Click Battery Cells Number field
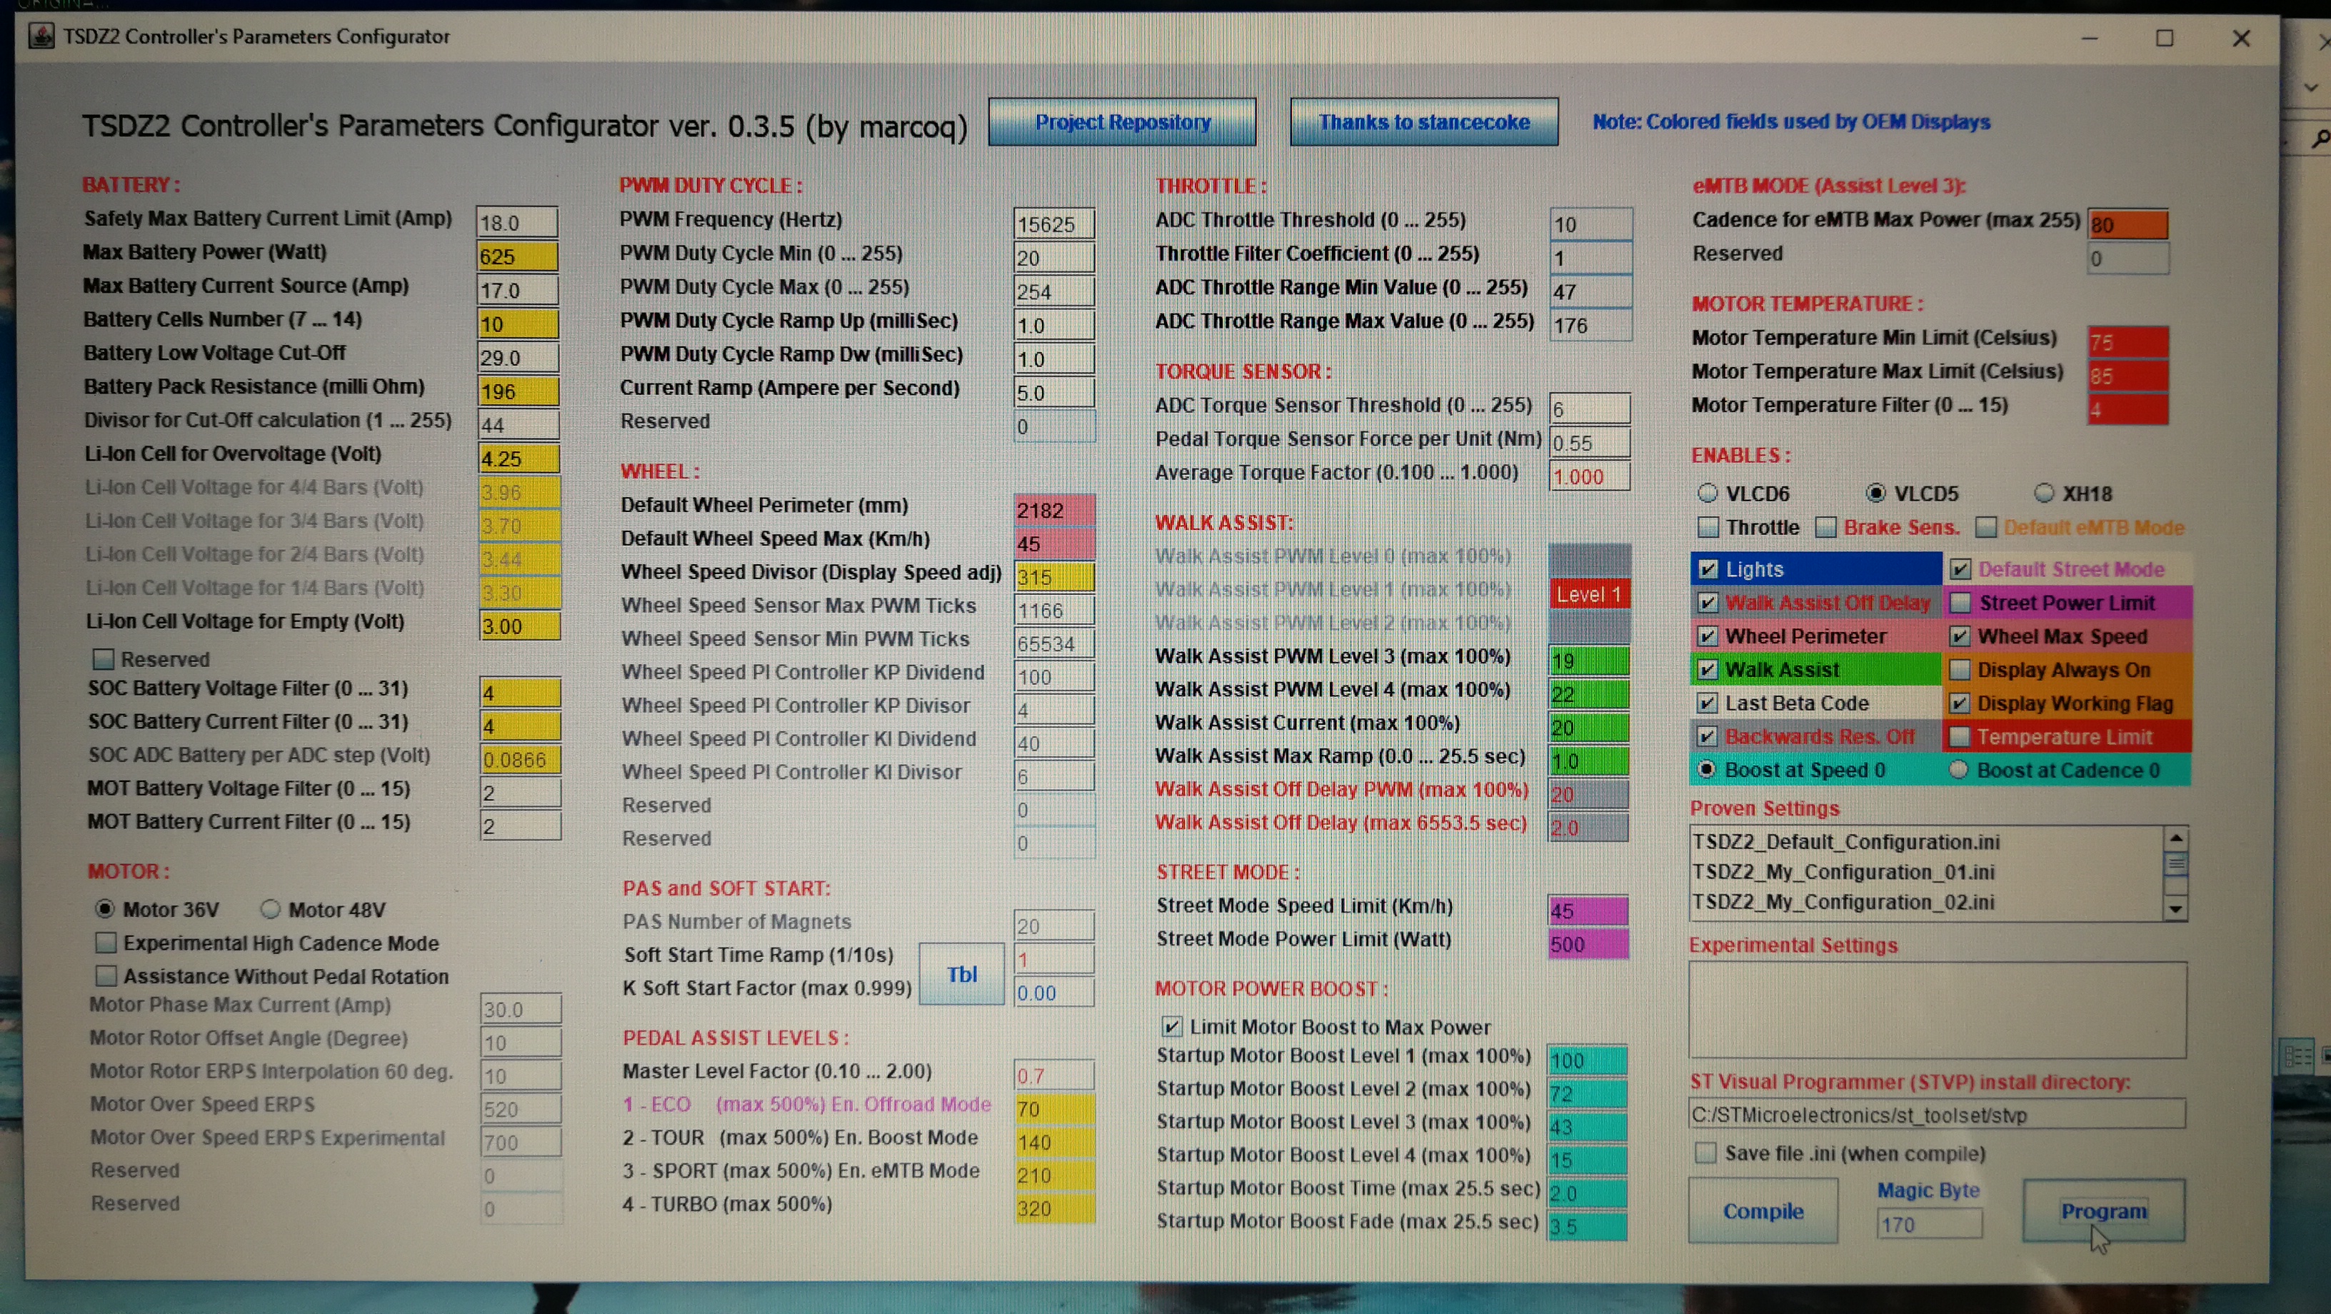Image resolution: width=2331 pixels, height=1314 pixels. (518, 324)
